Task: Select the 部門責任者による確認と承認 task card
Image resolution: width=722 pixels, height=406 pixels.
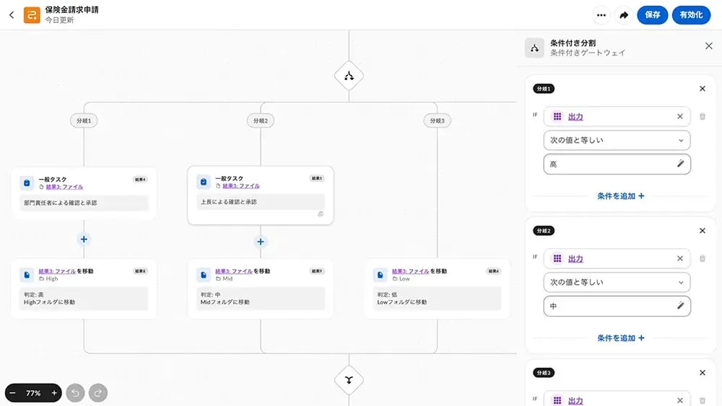Action: click(x=84, y=193)
